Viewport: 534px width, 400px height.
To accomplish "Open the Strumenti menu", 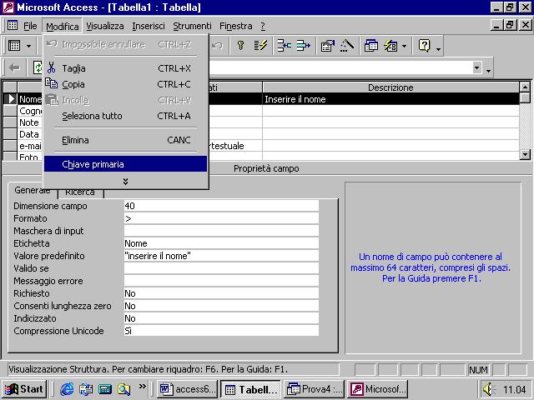I will click(x=192, y=26).
